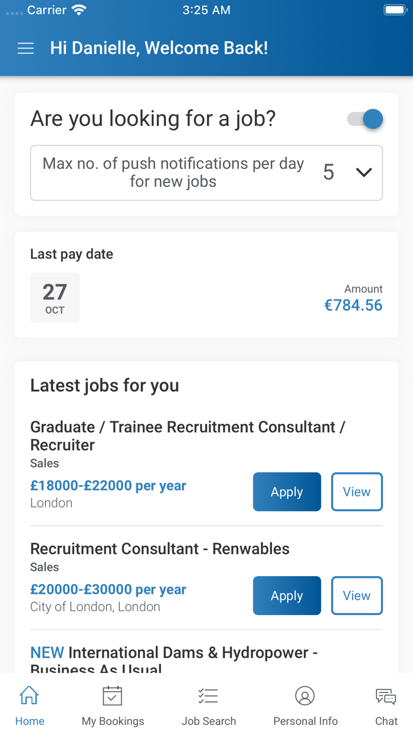View Graduate Trainee Recruitment Consultant job
The width and height of the screenshot is (413, 735).
pyautogui.click(x=357, y=492)
